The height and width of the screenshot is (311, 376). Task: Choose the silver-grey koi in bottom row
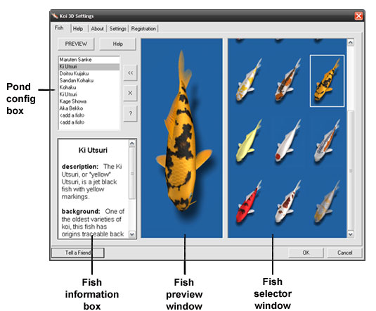pyautogui.click(x=327, y=203)
